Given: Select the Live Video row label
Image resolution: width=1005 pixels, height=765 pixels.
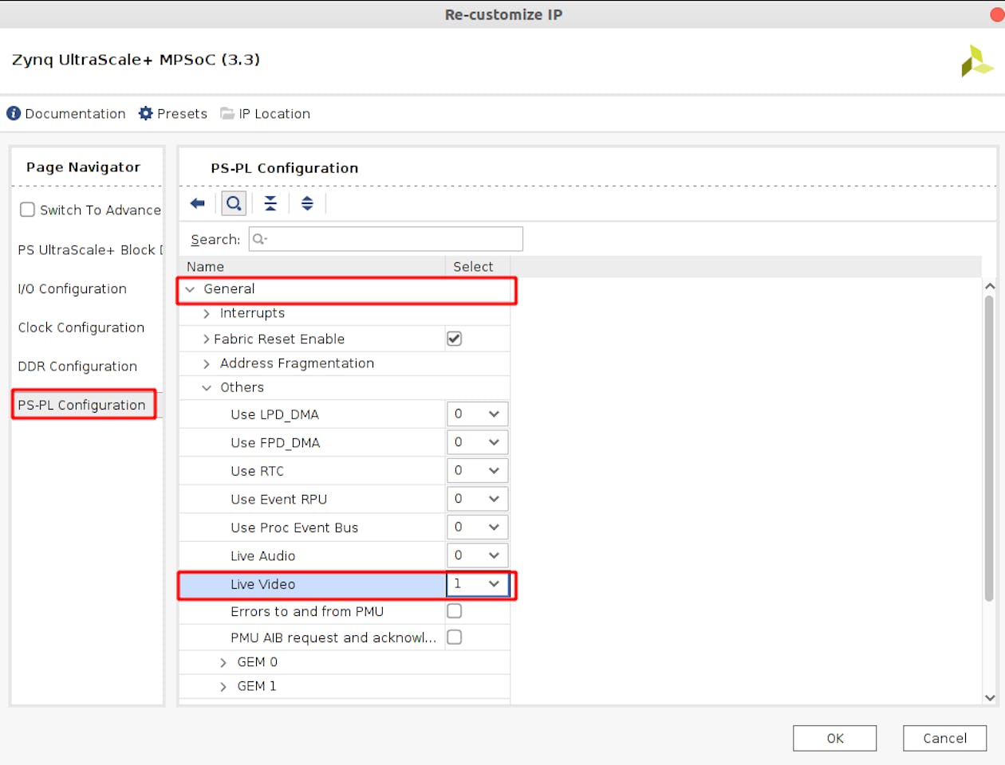Looking at the screenshot, I should pyautogui.click(x=262, y=584).
